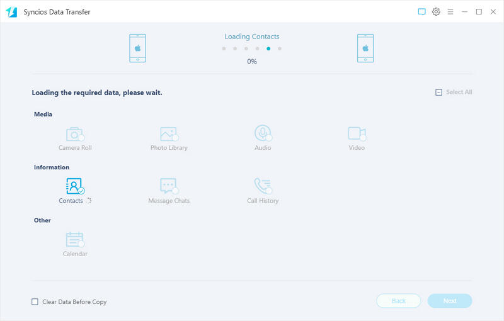This screenshot has width=504, height=321.
Task: Click the Syncios app logo
Action: click(x=11, y=12)
